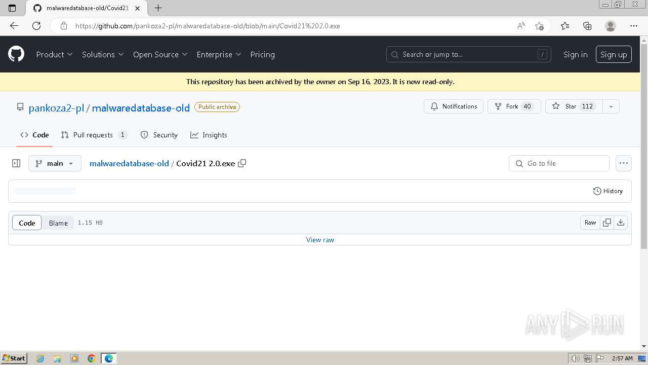Switch to the Code tab
Image resolution: width=648 pixels, height=365 pixels.
tap(34, 135)
